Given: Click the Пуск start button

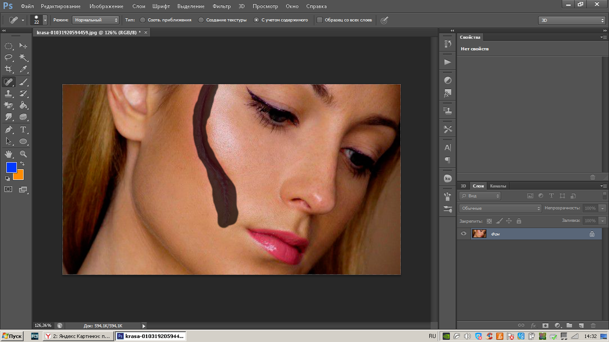Looking at the screenshot, I should [x=12, y=336].
